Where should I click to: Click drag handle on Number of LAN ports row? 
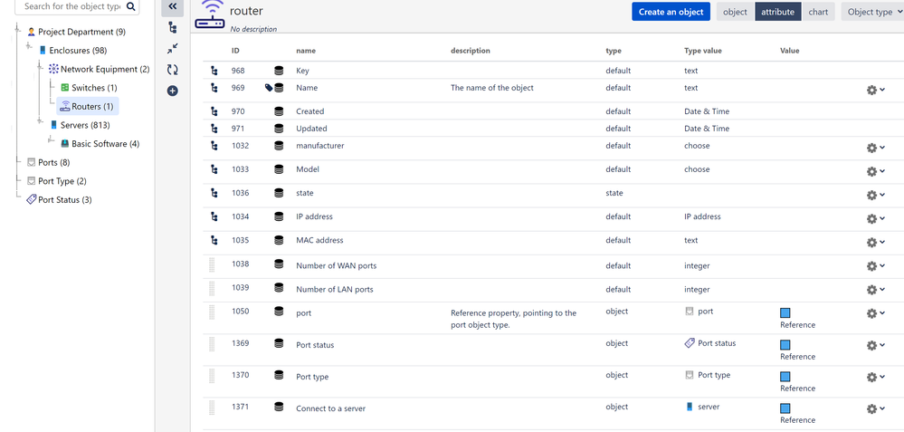(212, 289)
